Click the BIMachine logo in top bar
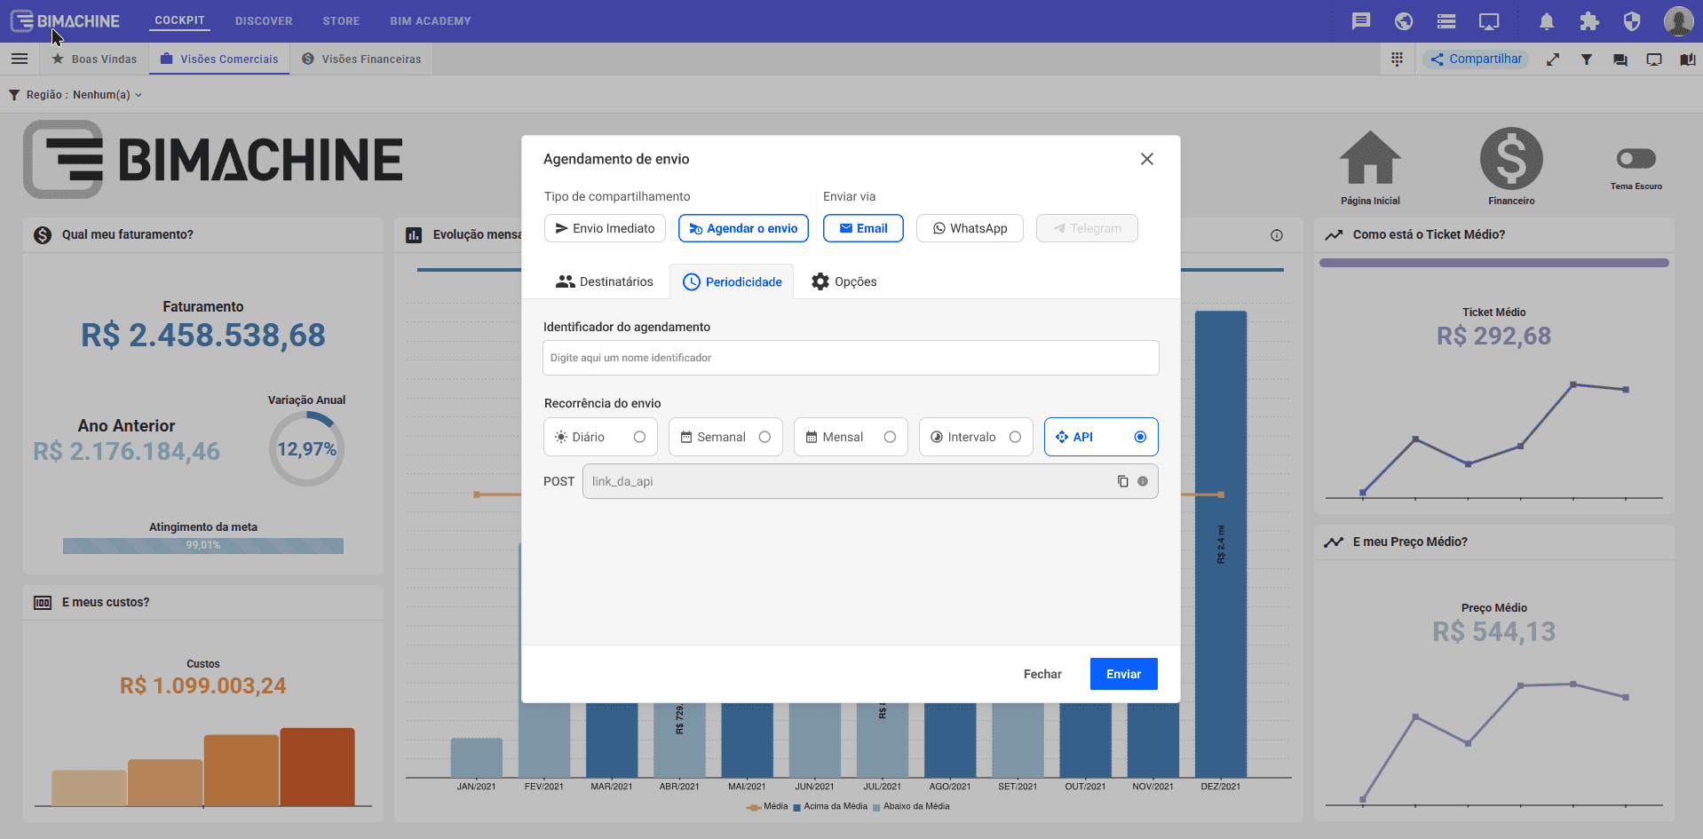 65,20
